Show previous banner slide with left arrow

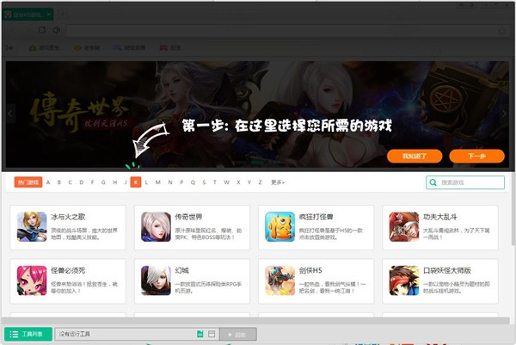click(9, 114)
